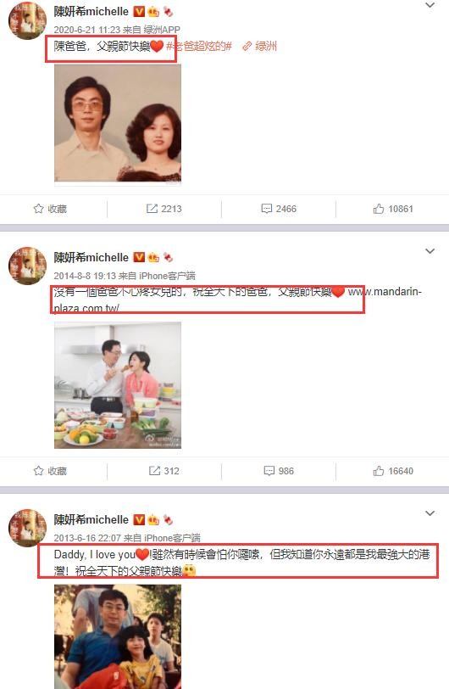Open 陳妍希michelle's username on the 2013 post
This screenshot has height=689, width=449.
[x=91, y=520]
